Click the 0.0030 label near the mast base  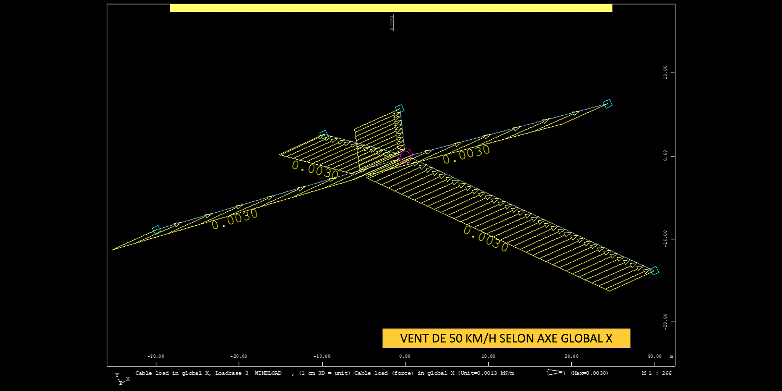pyautogui.click(x=315, y=170)
